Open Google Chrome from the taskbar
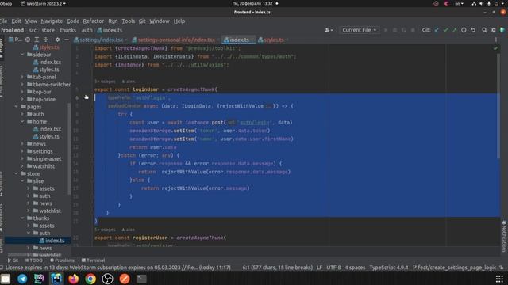Screen dimensions: 508x285 90,279
